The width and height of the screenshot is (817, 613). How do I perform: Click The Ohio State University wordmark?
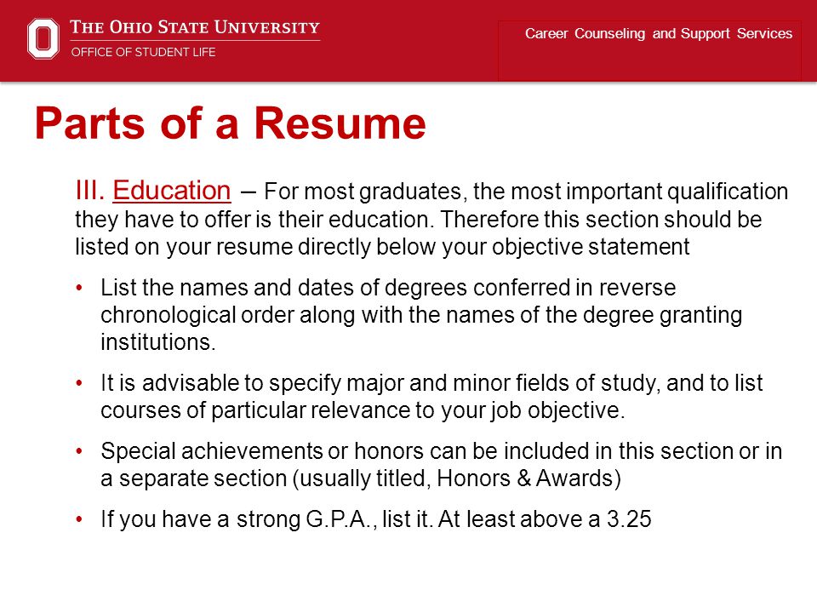tap(195, 27)
